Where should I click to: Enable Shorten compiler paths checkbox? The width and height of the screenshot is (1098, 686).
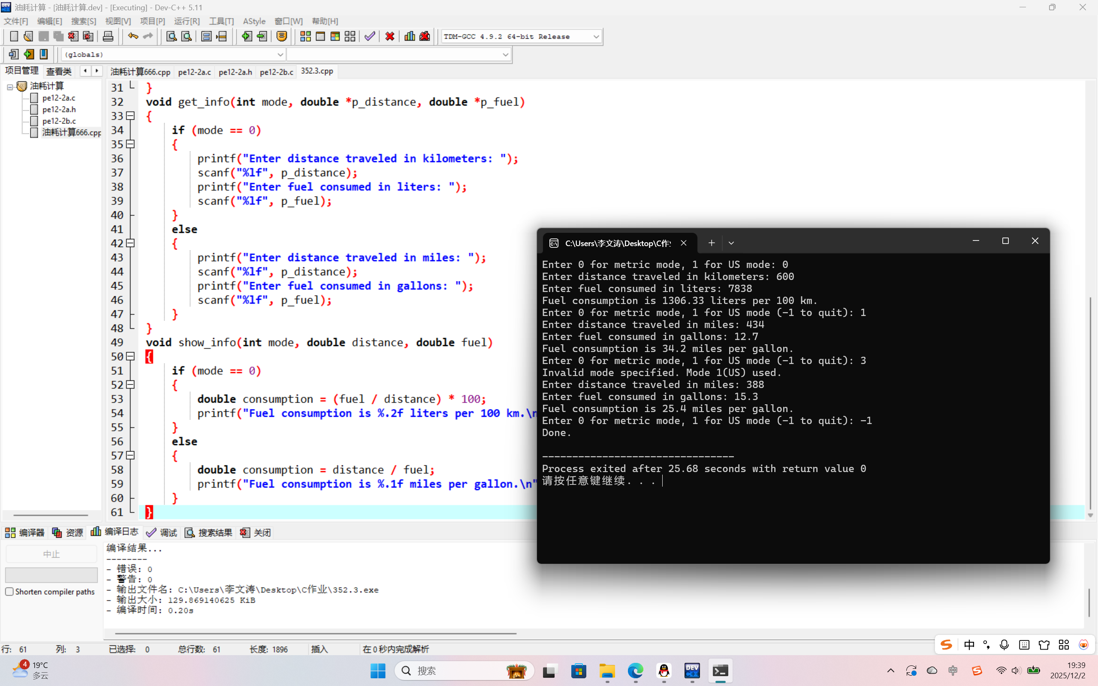(9, 592)
